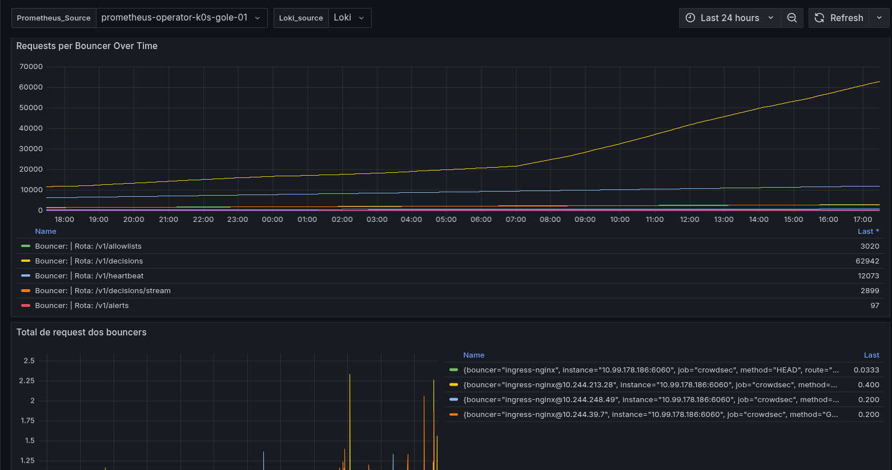Sort first panel legend by Name
Viewport: 892px width, 470px height.
pyautogui.click(x=46, y=232)
